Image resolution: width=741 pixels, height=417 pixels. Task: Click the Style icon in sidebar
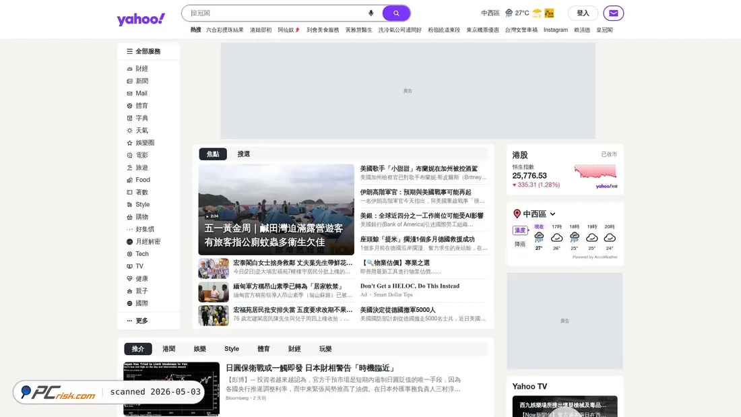129,205
